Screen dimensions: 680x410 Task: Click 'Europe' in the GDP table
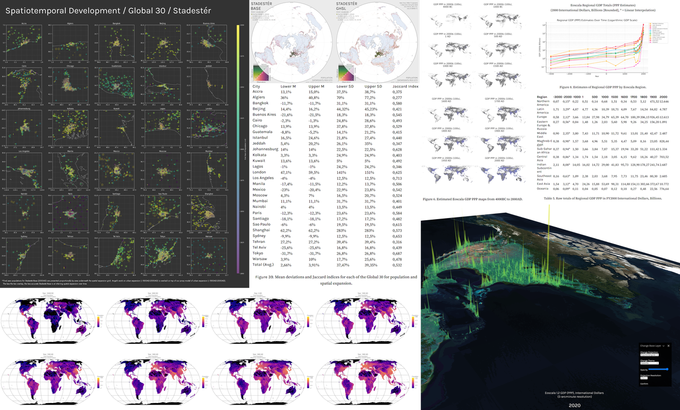pyautogui.click(x=542, y=117)
